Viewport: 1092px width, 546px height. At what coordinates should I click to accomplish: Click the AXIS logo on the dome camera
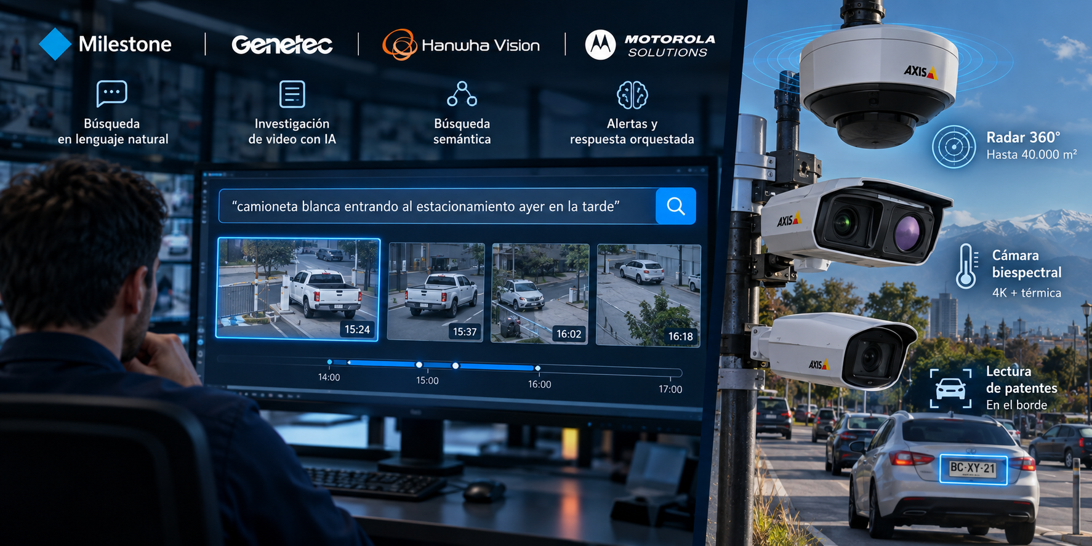tap(920, 72)
